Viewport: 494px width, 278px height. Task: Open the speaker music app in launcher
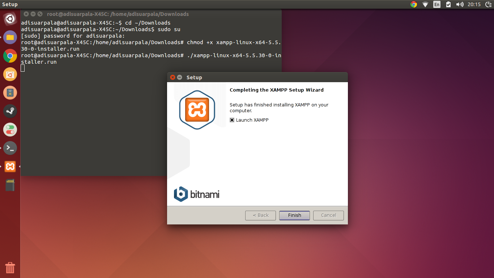(x=10, y=93)
